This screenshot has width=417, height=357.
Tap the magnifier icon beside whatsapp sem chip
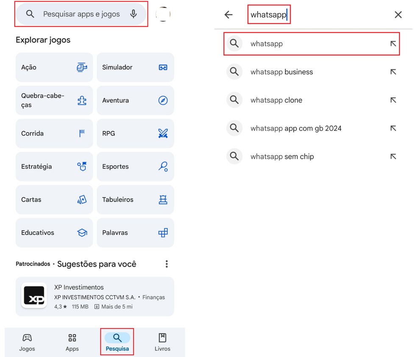(234, 156)
